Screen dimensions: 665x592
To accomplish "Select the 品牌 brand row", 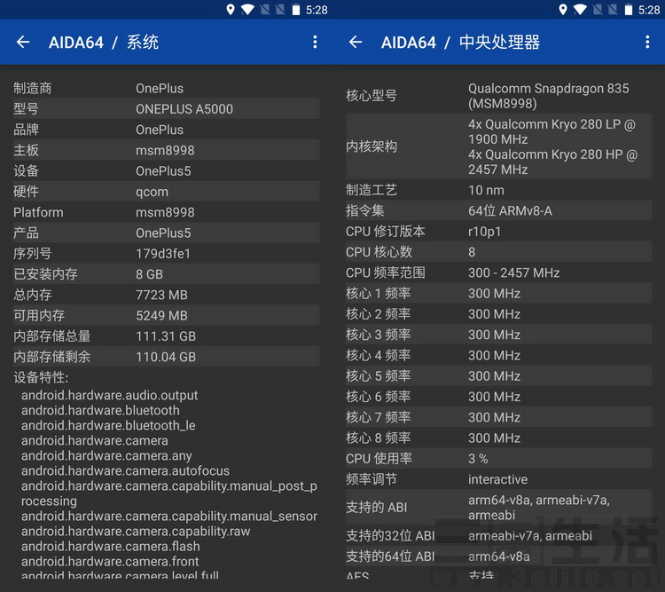I will [167, 130].
